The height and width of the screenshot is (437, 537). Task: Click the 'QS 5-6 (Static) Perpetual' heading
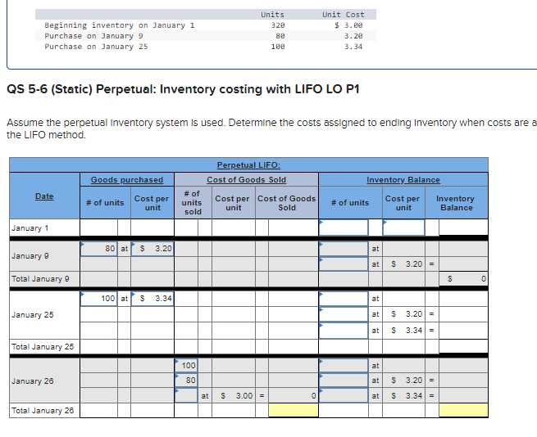[x=183, y=89]
